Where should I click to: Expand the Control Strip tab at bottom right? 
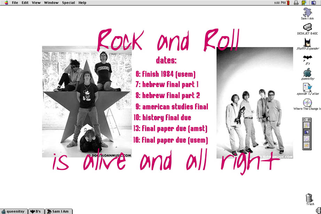click(x=318, y=211)
